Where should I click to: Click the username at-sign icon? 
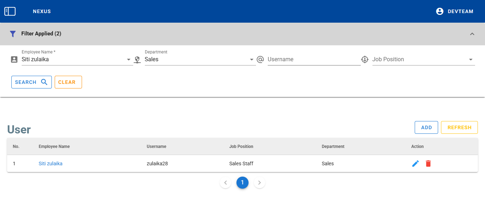pyautogui.click(x=260, y=59)
